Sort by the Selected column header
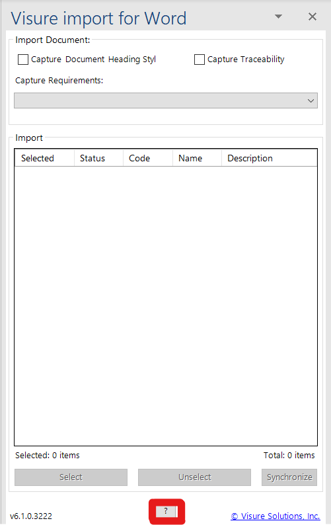The image size is (331, 525). (x=44, y=158)
